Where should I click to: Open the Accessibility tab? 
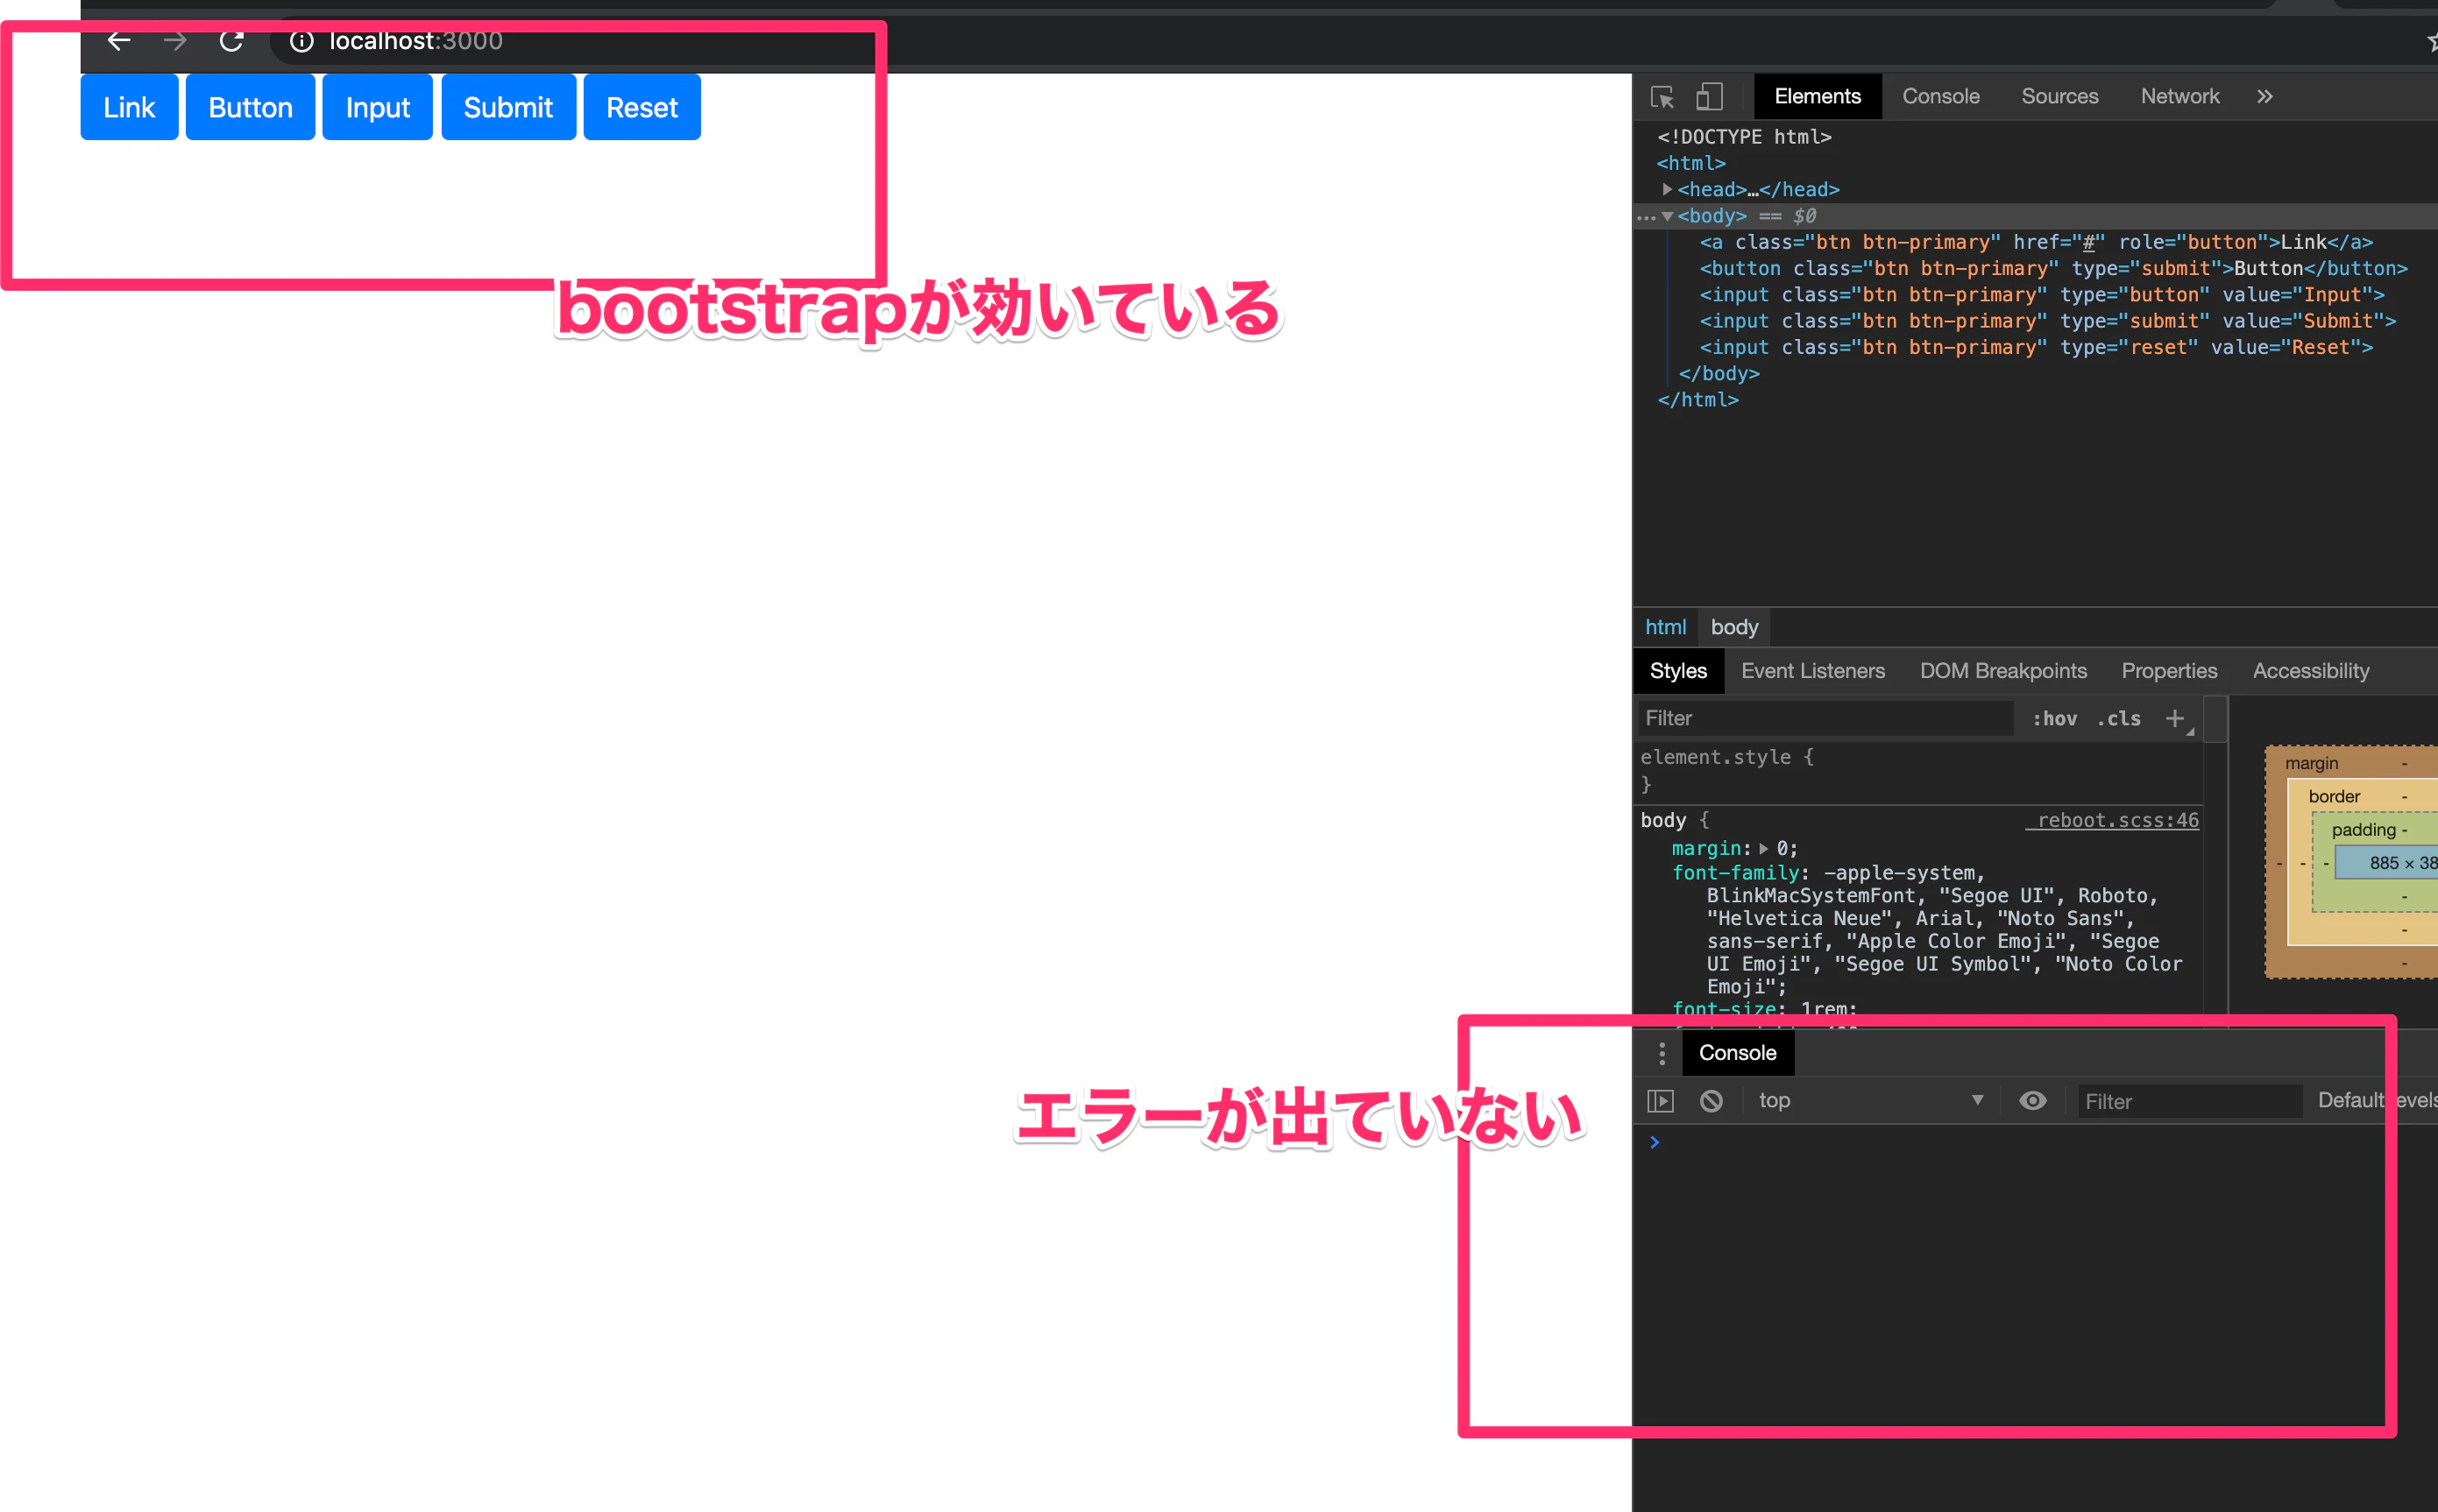pyautogui.click(x=2311, y=671)
